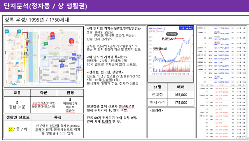Click heading <이 단지의 가격과 투자는?>
Image resolution: width=249 pixels, height=141 pixels.
[107, 57]
